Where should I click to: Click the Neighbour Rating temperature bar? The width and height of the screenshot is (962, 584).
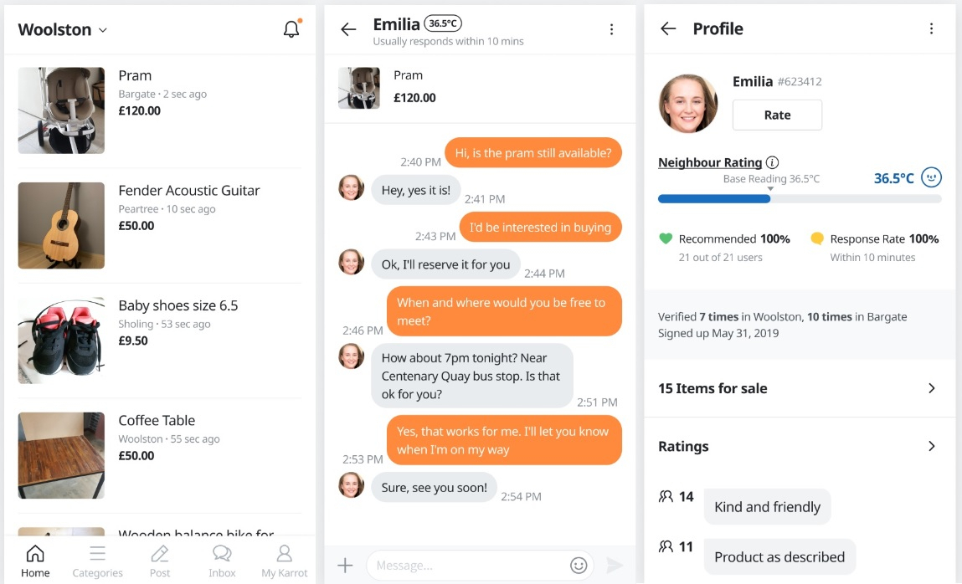pos(800,198)
